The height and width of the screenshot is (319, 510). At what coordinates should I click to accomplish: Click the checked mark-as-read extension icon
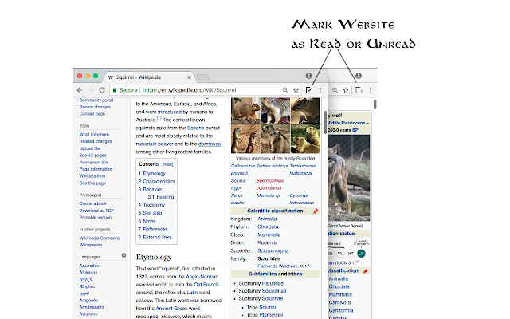point(309,90)
